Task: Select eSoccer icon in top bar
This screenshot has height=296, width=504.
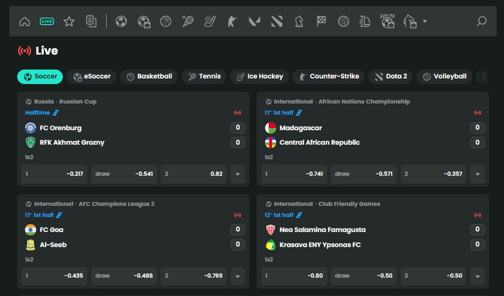Action: click(x=144, y=22)
